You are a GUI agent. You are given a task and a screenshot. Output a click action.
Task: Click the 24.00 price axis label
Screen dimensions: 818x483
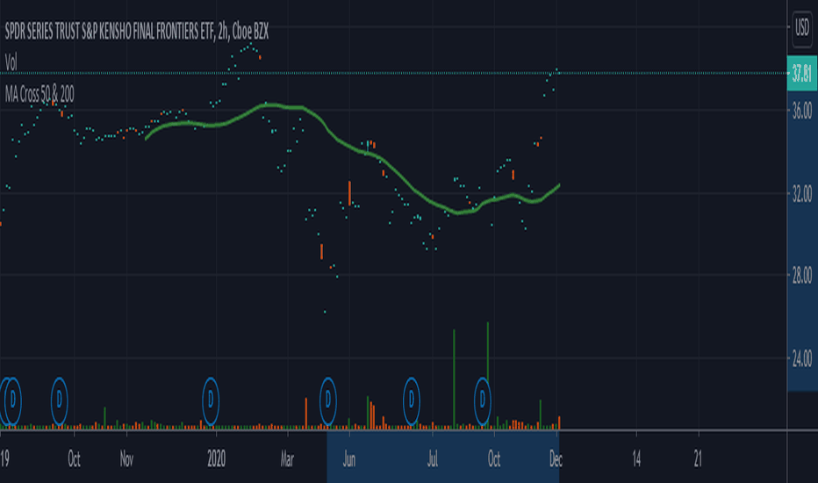pyautogui.click(x=802, y=358)
